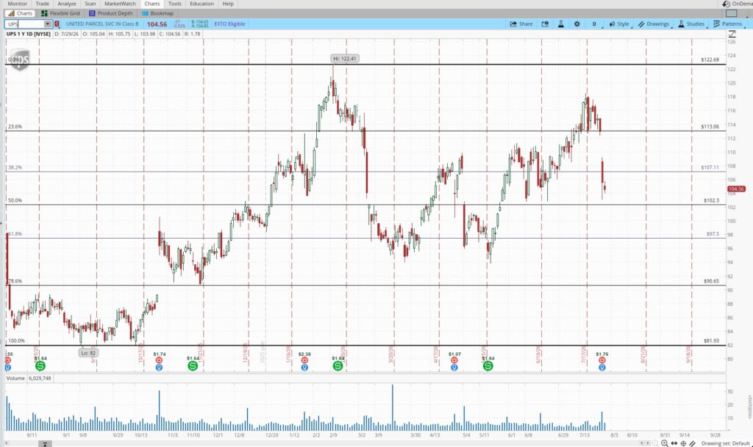Screen dimensions: 753x447
Task: Click the 23.6% Fibonacci level label
Action: [15, 126]
